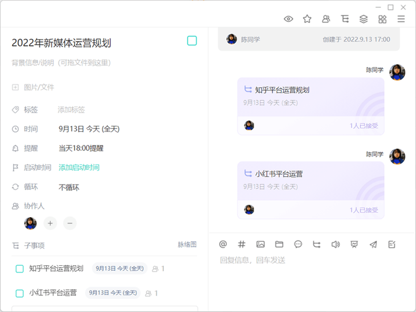Check off subtask 知乎平台运营规划

pos(19,268)
